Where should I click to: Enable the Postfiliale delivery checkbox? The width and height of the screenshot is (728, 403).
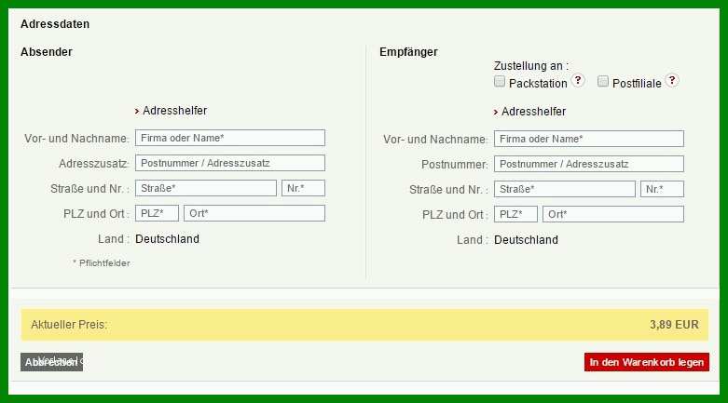coord(603,81)
